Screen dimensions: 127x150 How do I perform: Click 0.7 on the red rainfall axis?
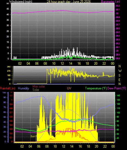(x=11, y=112)
